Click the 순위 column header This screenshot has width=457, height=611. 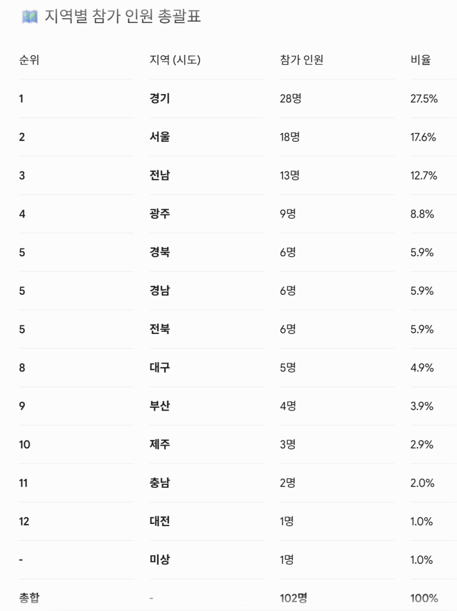(29, 60)
